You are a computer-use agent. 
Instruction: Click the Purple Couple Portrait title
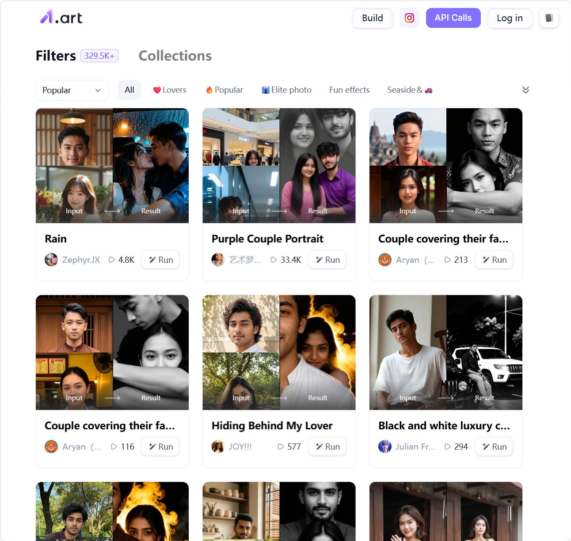tap(267, 239)
